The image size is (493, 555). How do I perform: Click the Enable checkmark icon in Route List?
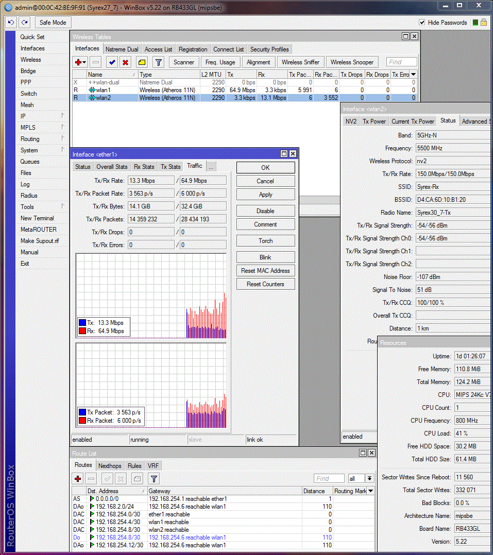tap(107, 479)
